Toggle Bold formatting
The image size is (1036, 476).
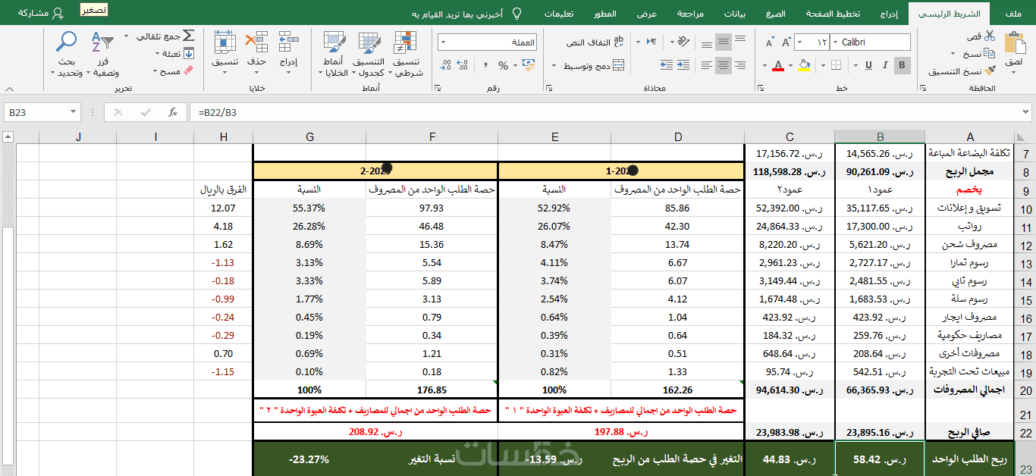pos(902,66)
